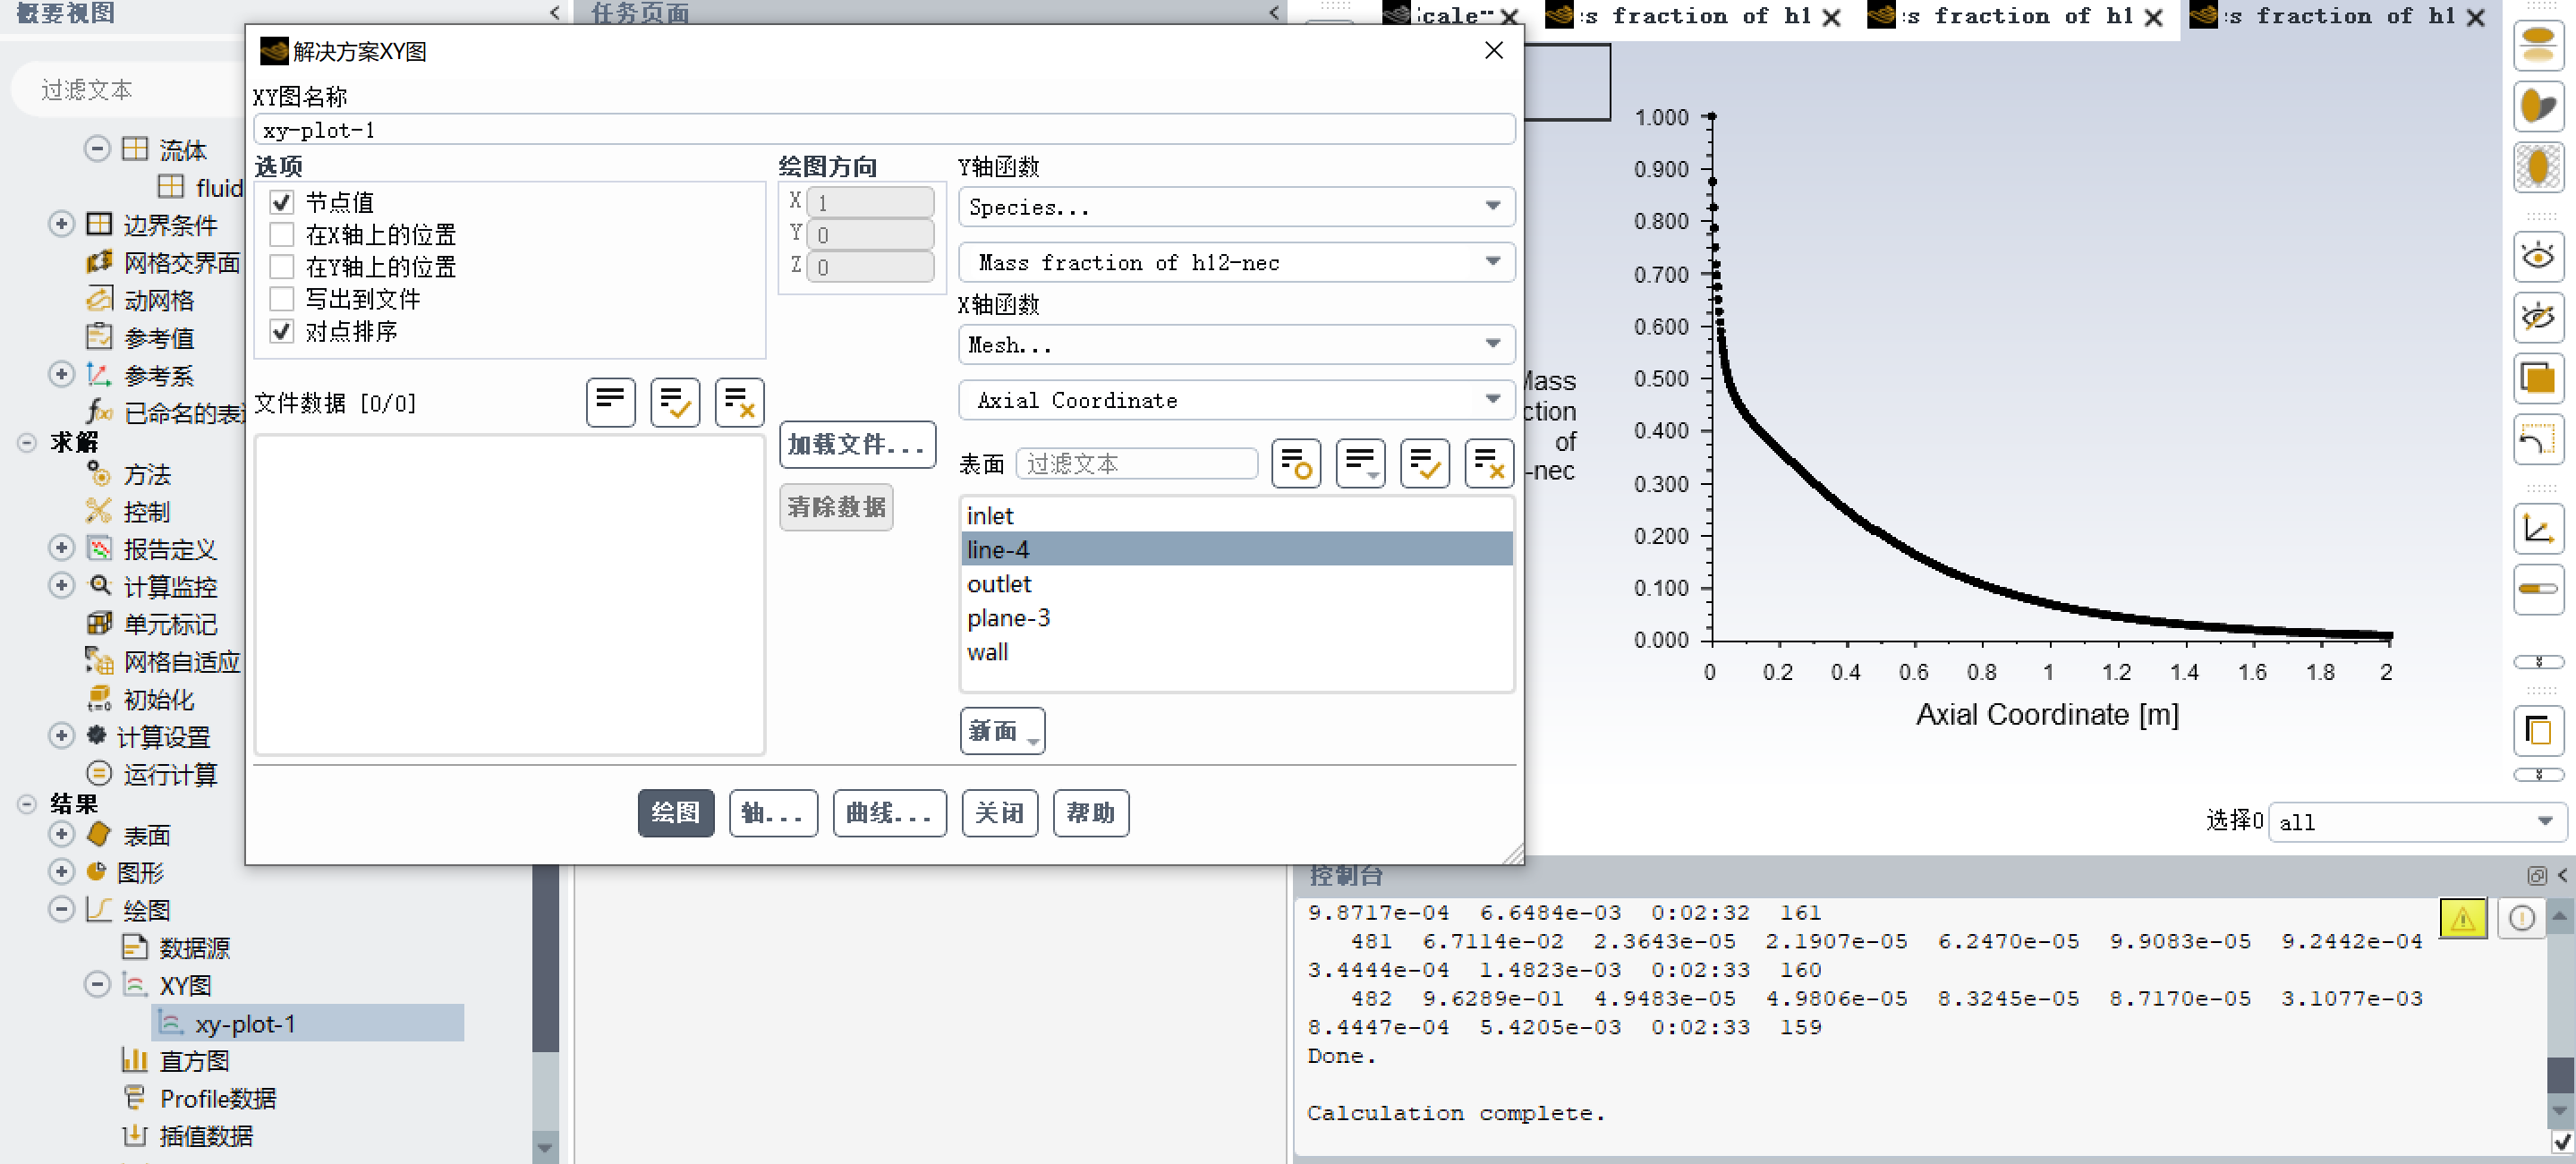Screen dimensions: 2576x1164
Task: Click the 加载文件... button
Action: coord(856,445)
